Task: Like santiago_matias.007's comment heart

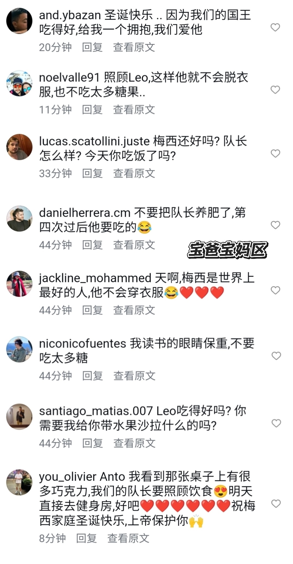Action: point(276,423)
